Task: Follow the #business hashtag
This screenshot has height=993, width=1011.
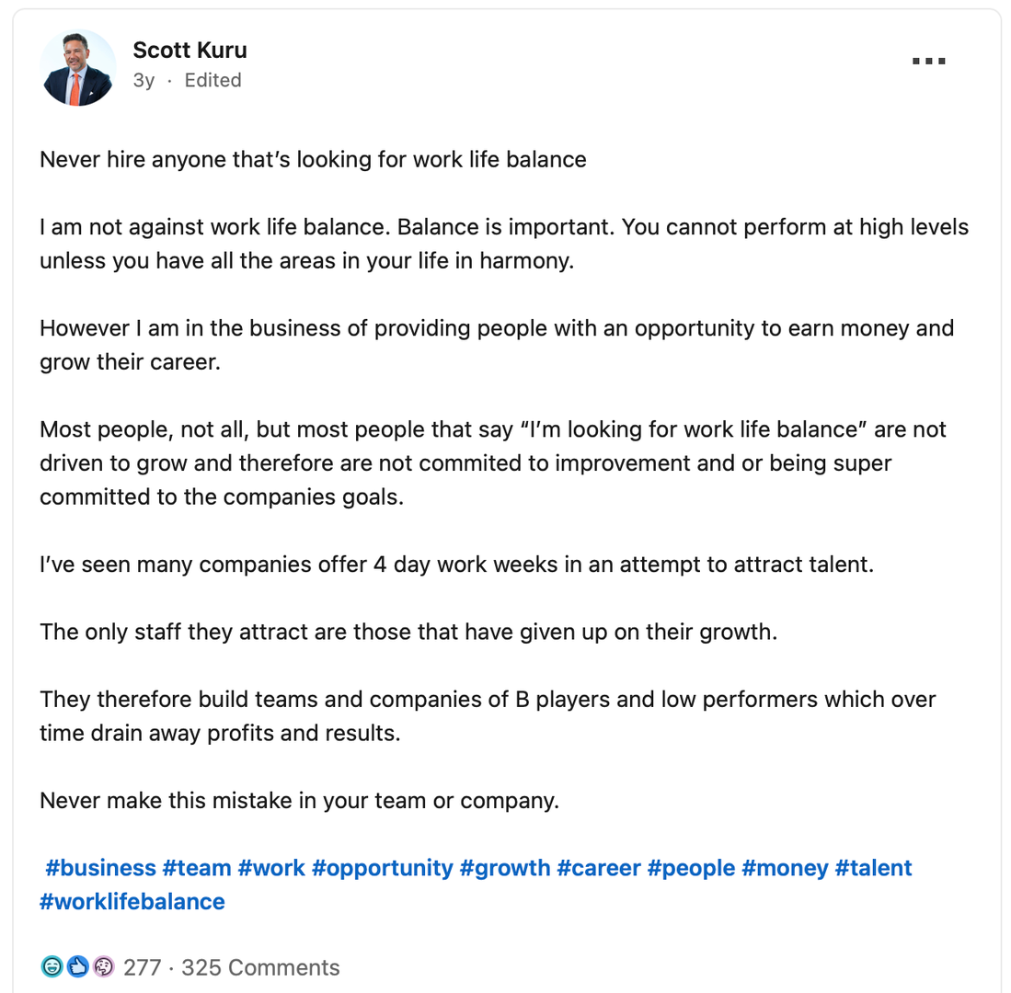Action: [x=100, y=868]
